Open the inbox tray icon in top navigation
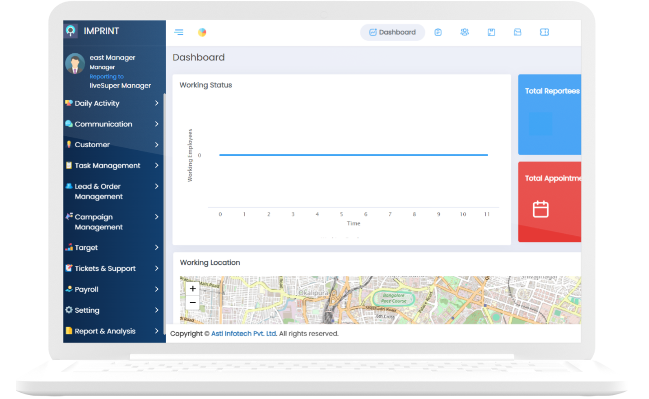 pos(518,32)
